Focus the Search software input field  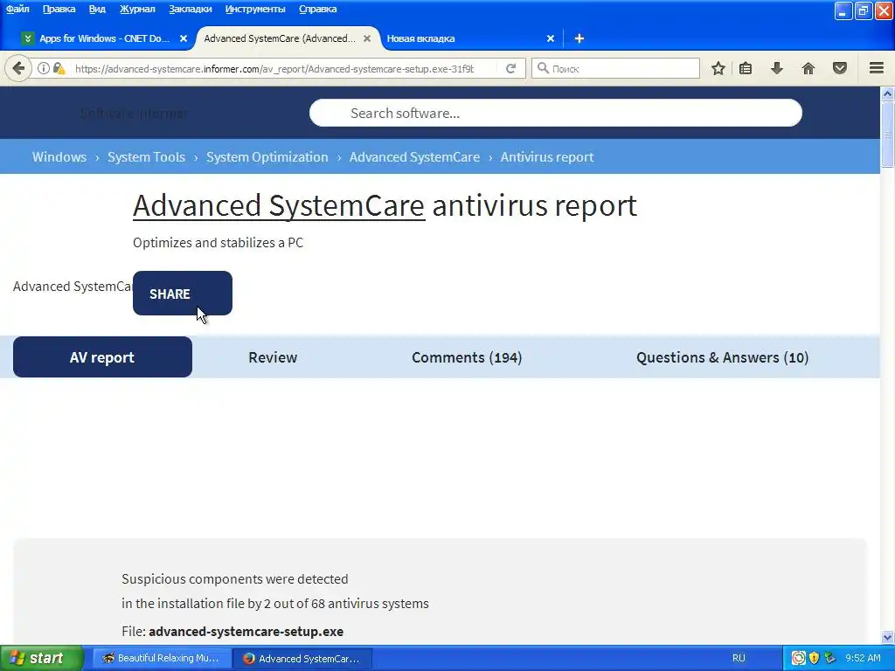[555, 113]
